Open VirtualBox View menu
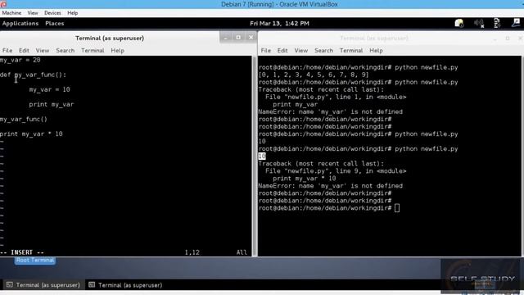The height and width of the screenshot is (295, 524). click(33, 13)
